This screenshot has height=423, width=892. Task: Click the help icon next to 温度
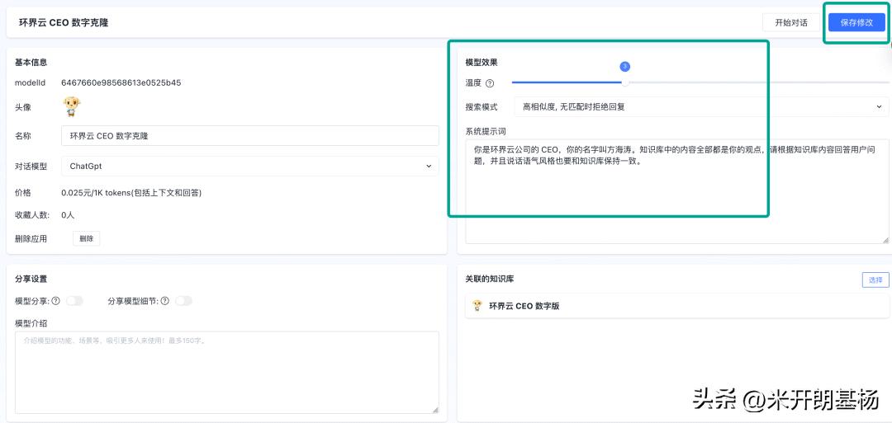pos(490,83)
